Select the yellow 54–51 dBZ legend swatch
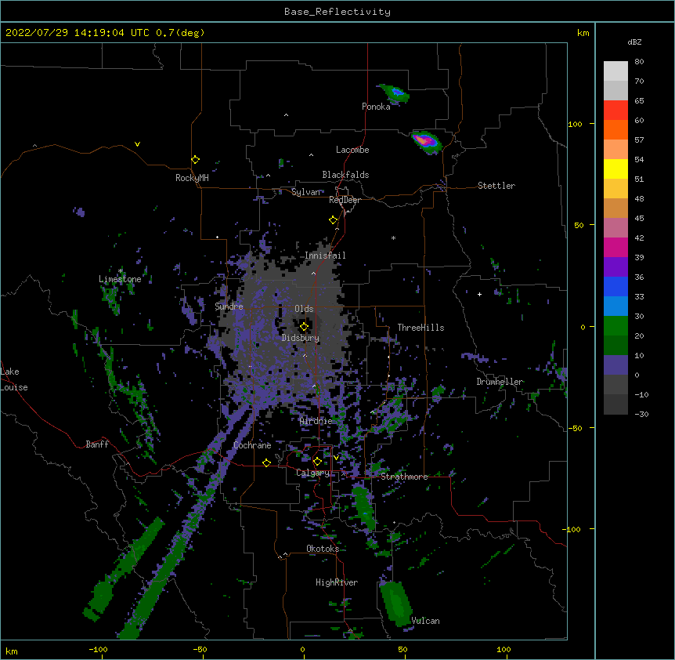 (615, 169)
